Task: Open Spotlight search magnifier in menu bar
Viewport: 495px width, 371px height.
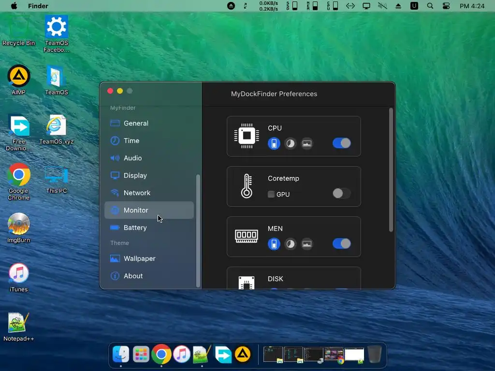Action: (430, 6)
